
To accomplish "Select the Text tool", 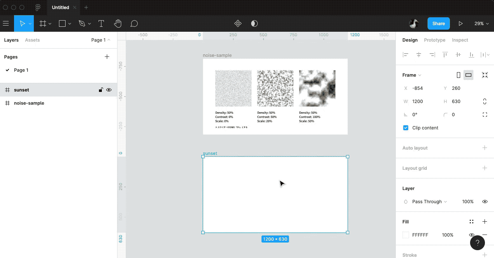I will point(101,23).
